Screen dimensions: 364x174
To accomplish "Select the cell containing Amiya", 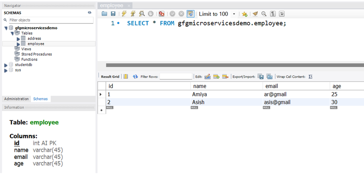I will point(227,94).
